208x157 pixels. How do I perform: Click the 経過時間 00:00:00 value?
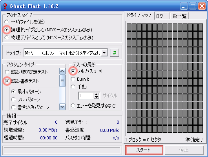coord(49,138)
